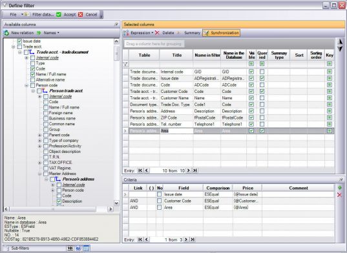Viewport: 347px width, 253px height.
Task: Click the New relation recycle icon
Action: tap(6, 33)
